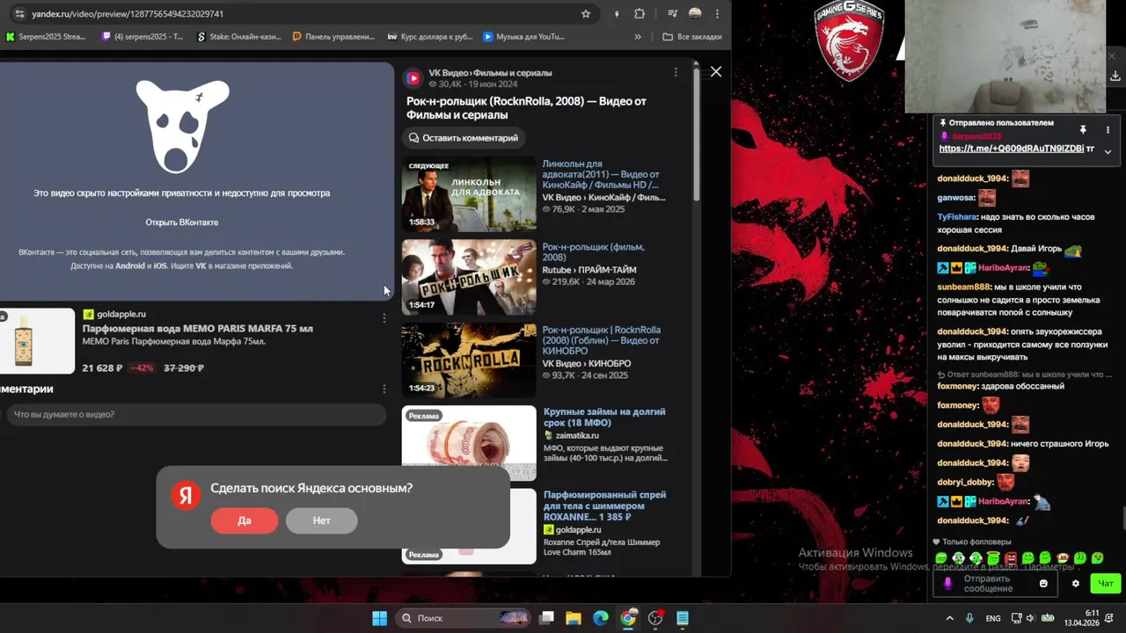The image size is (1126, 633).
Task: Open File Explorer from the taskbar
Action: [x=574, y=618]
